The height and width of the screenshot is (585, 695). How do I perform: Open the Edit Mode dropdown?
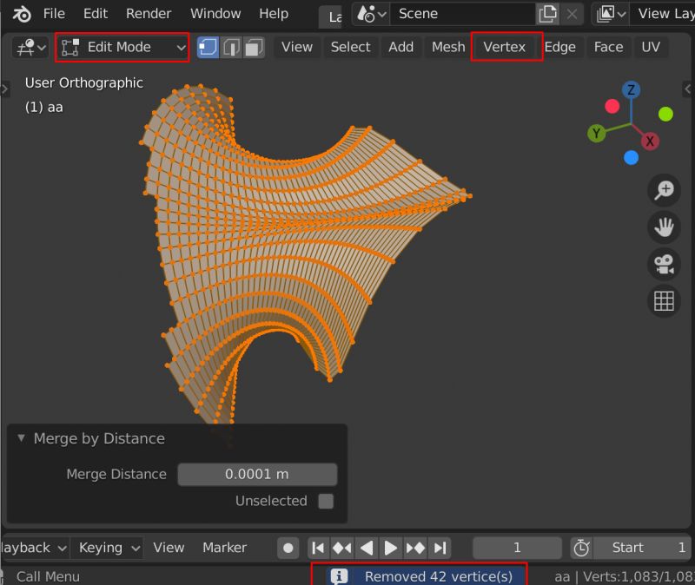click(122, 48)
